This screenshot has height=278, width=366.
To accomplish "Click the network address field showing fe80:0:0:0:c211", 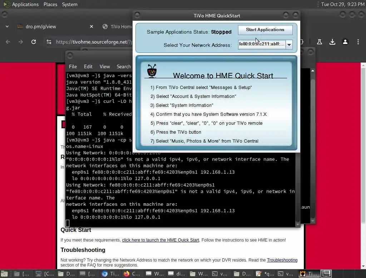I will (262, 44).
